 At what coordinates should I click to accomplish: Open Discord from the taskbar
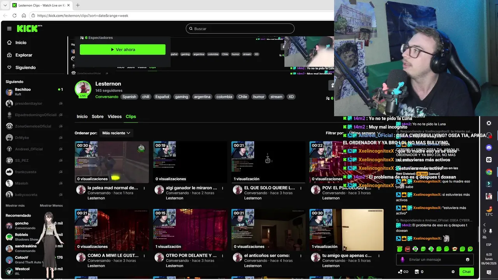[x=489, y=147]
